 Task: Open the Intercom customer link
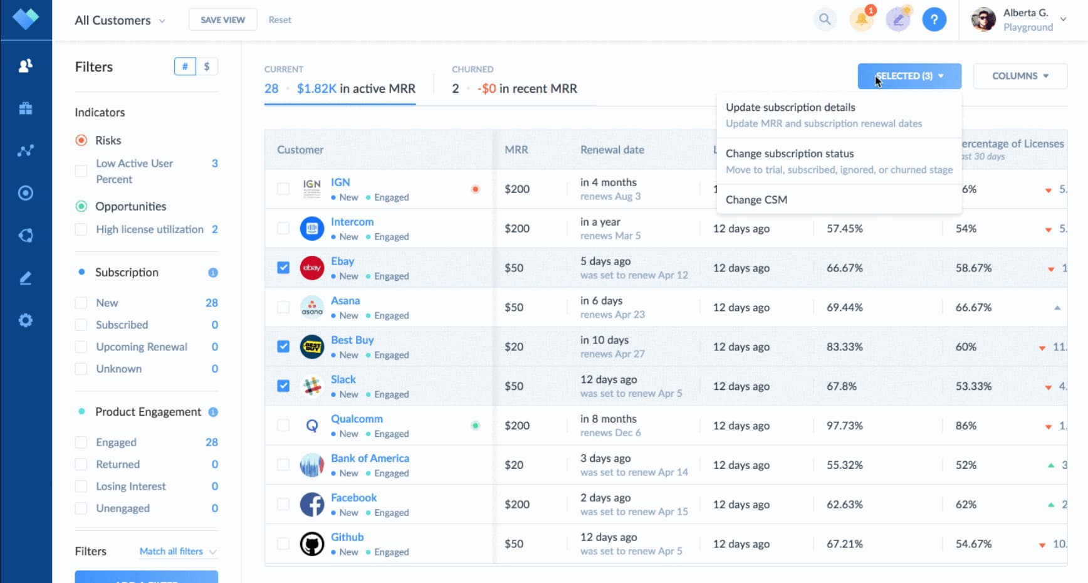[352, 222]
